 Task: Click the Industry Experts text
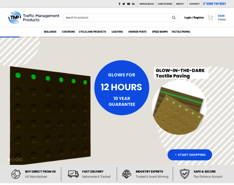pos(149,171)
